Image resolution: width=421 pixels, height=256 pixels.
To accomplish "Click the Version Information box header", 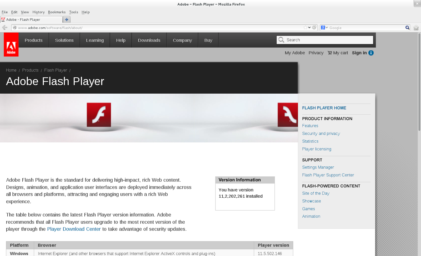I will tap(245, 180).
